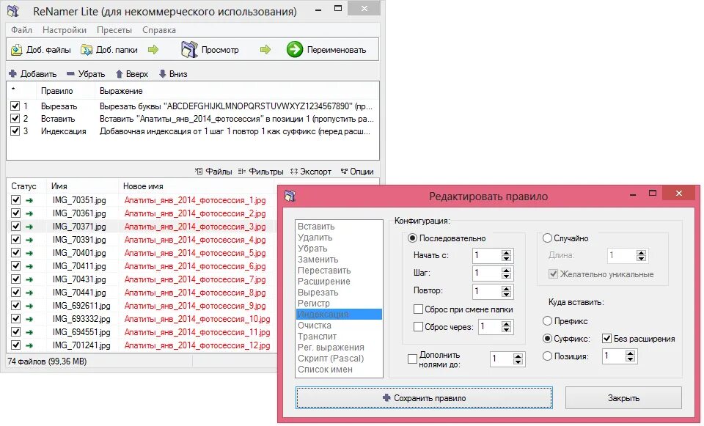This screenshot has height=426, width=704.
Task: Enable Дополнить нолями до checkbox
Action: pyautogui.click(x=412, y=359)
